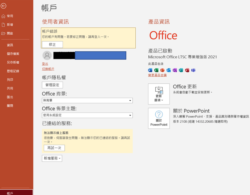Click the user avatar icon
The width and height of the screenshot is (250, 195).
(47, 55)
